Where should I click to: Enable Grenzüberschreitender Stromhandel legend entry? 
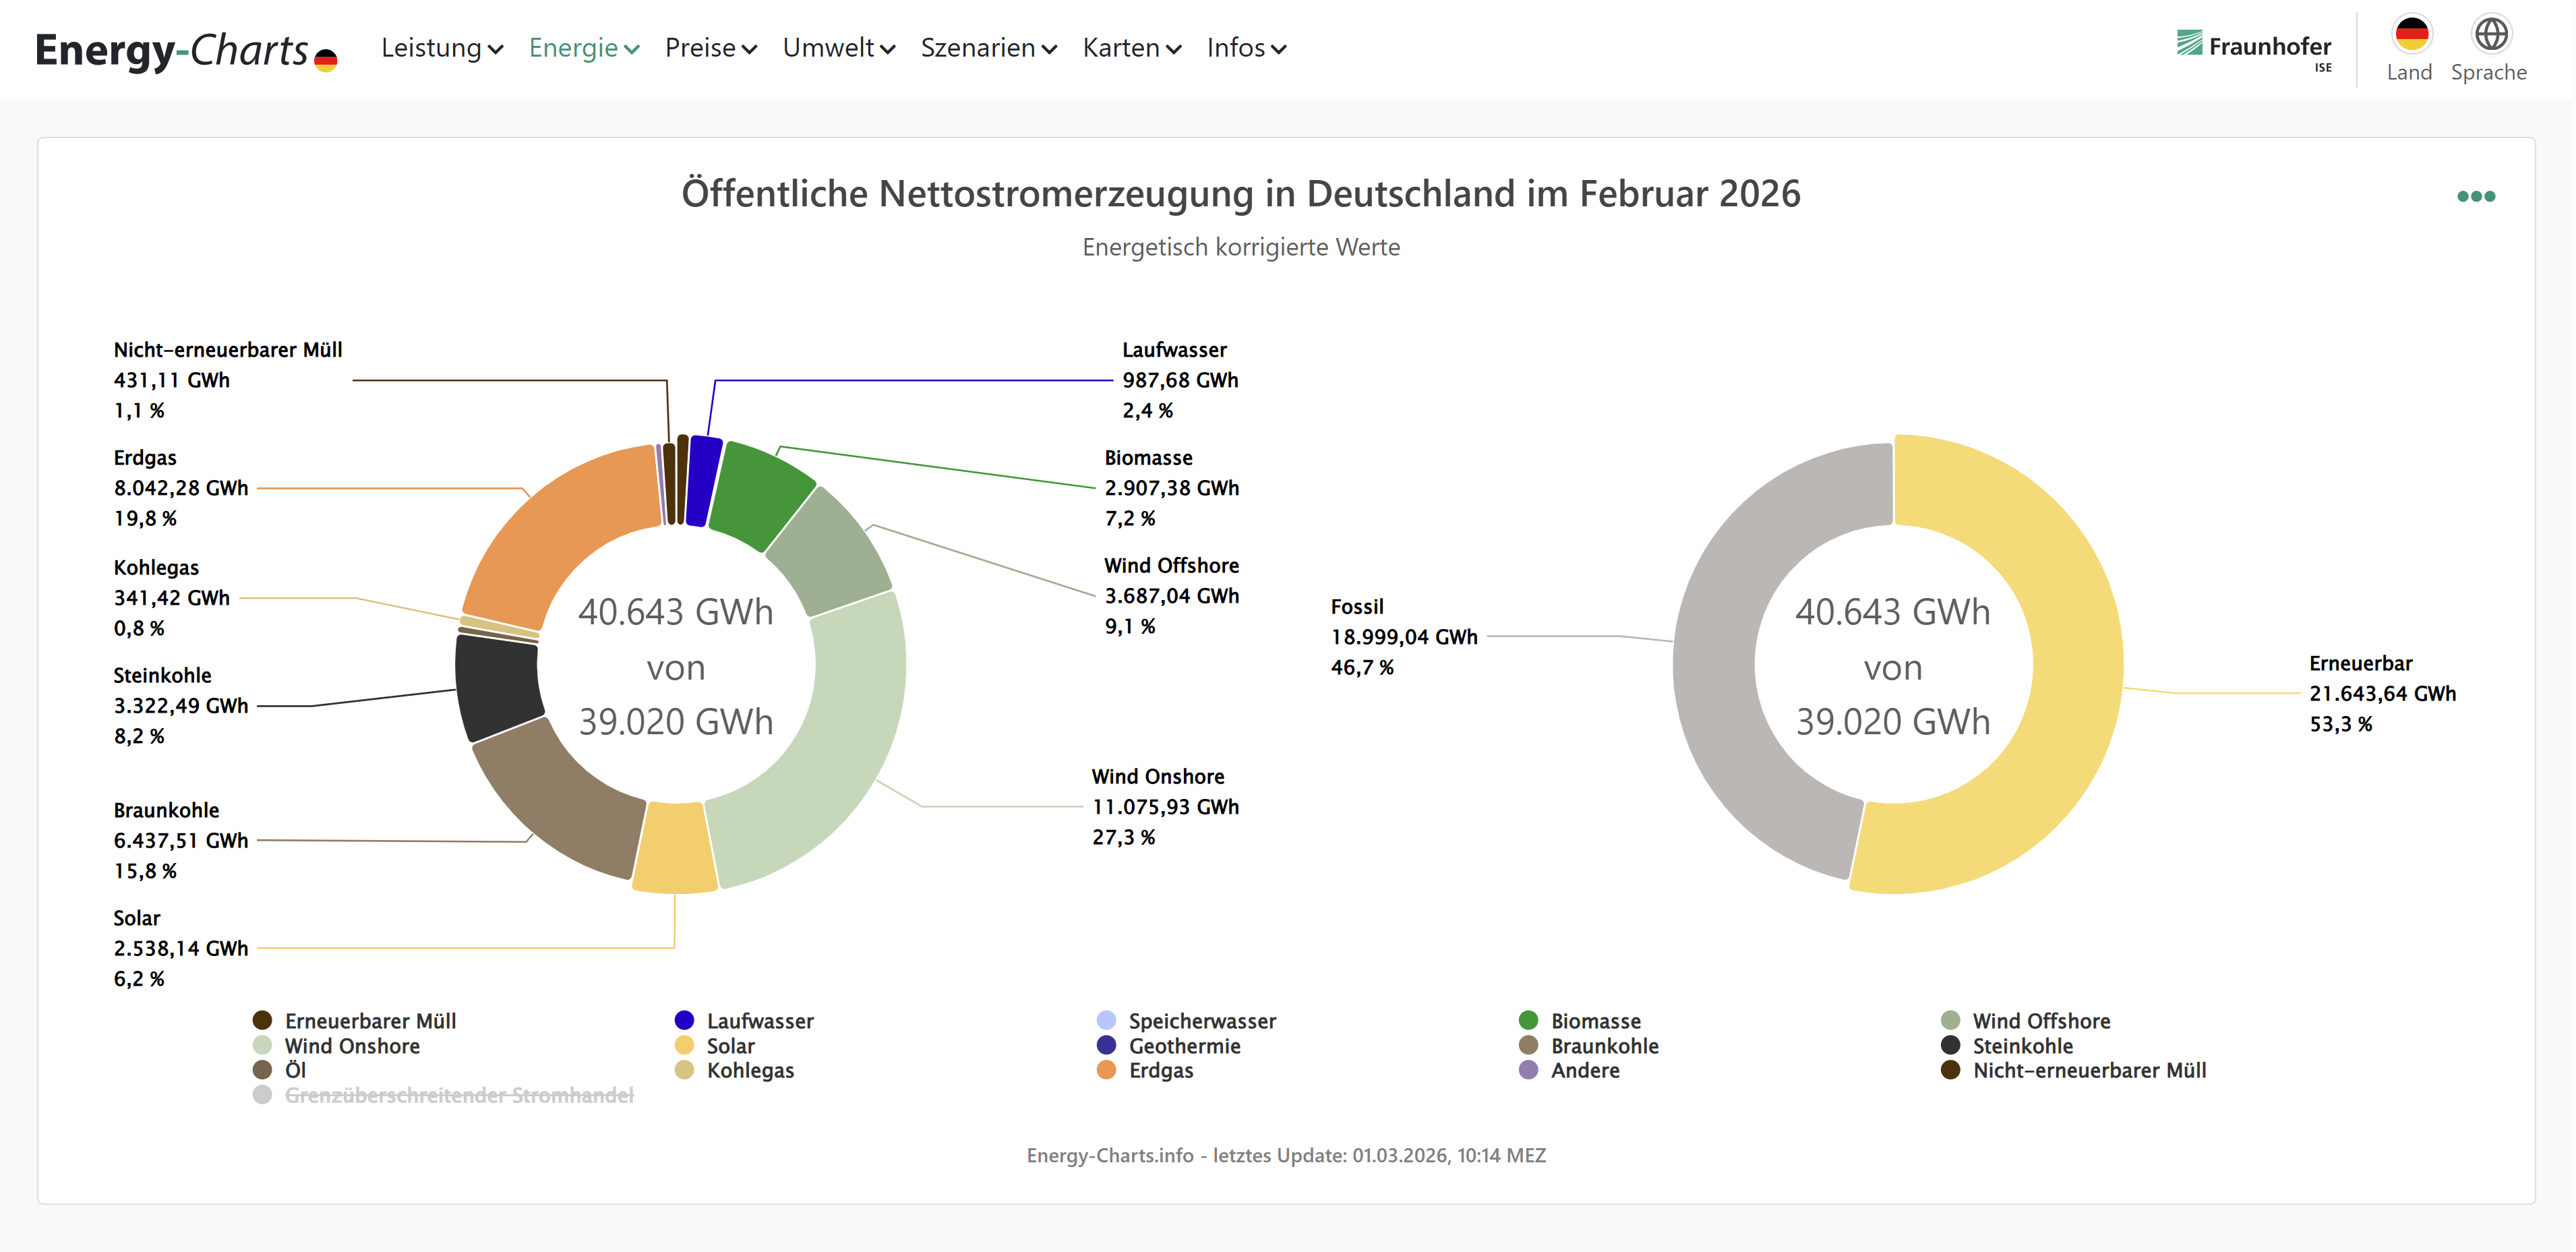point(458,1095)
